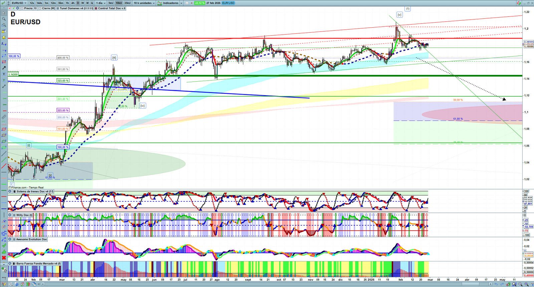Select the black arrow drawing tool
534x287 pixels.
coord(4,68)
